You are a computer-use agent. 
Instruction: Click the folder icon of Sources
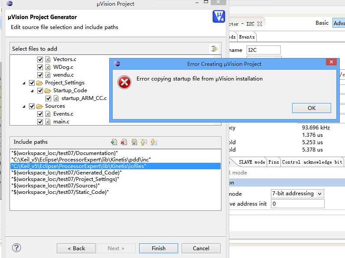click(x=39, y=106)
